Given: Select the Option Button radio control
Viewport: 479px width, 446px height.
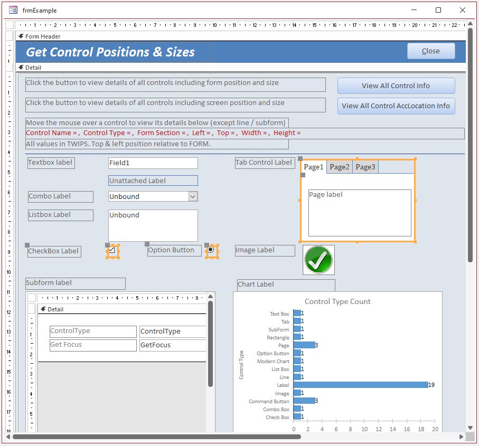Looking at the screenshot, I should tap(211, 250).
